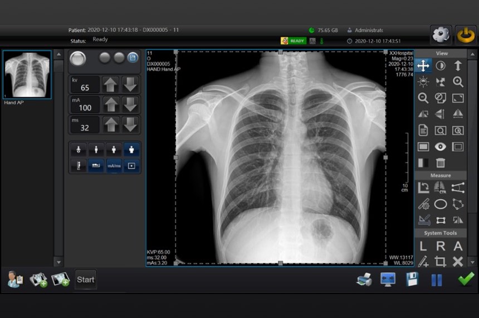479x318 pixels.
Task: Toggle the mA/ms mode button
Action: click(114, 166)
